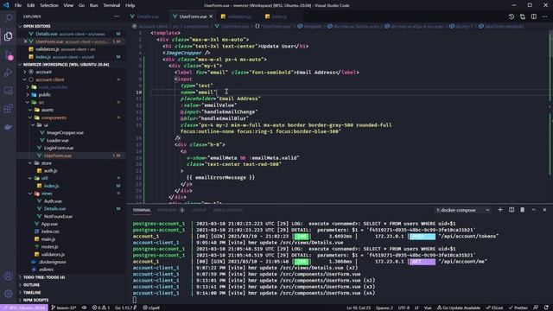Switch to the Debug Console panel tab
The height and width of the screenshot is (311, 553).
(227, 210)
